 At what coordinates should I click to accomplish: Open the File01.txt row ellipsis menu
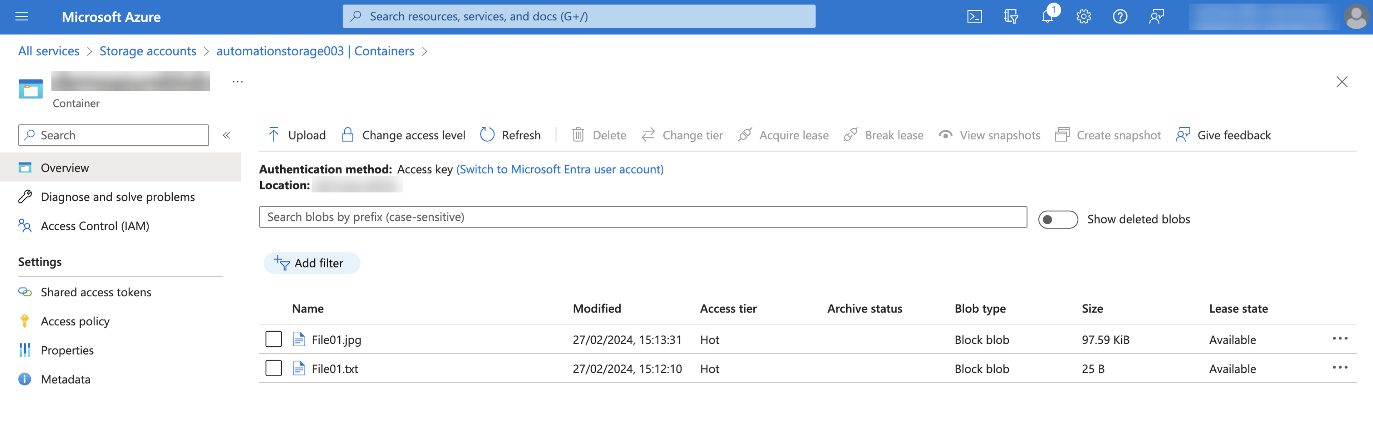[x=1339, y=367]
